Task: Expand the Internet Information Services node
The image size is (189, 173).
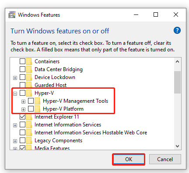Action: 15,125
